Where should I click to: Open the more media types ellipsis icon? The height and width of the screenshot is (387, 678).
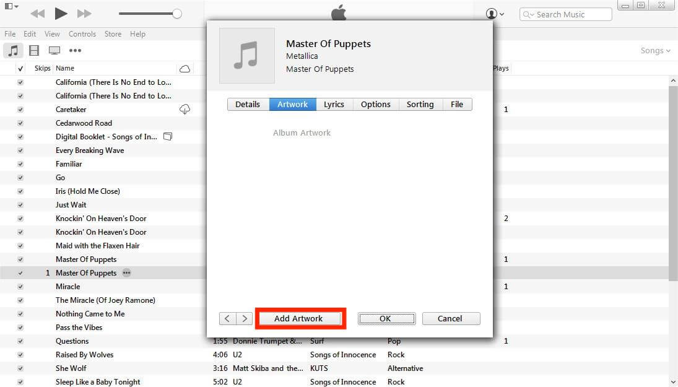coord(76,51)
